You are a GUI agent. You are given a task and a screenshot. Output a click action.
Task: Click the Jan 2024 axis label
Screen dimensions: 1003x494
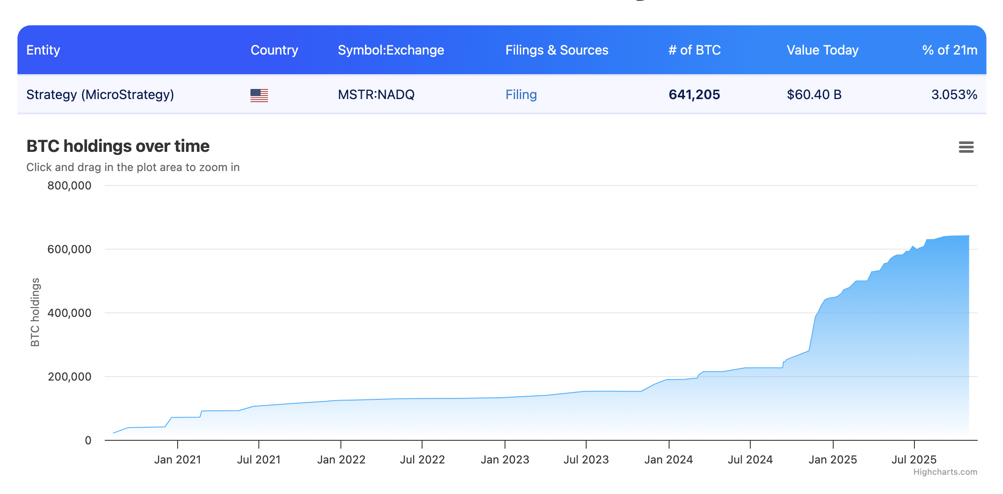[x=668, y=460]
